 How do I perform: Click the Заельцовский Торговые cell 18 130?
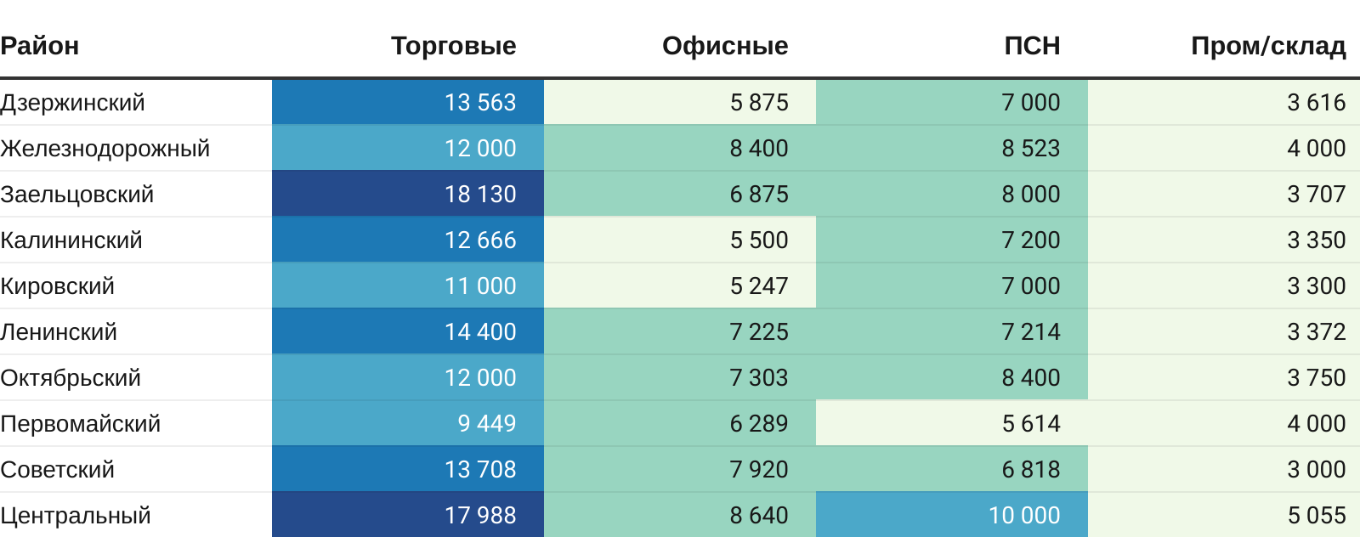tap(480, 195)
